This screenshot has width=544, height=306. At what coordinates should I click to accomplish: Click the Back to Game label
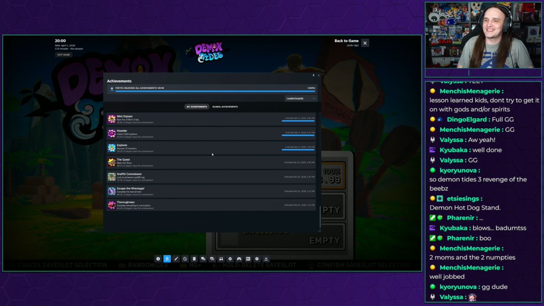(346, 41)
